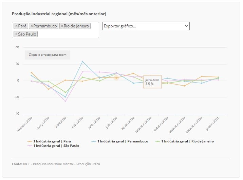This screenshot has height=180, width=243.
Task: Click the orange Pará legend line marker
Action: click(30, 141)
